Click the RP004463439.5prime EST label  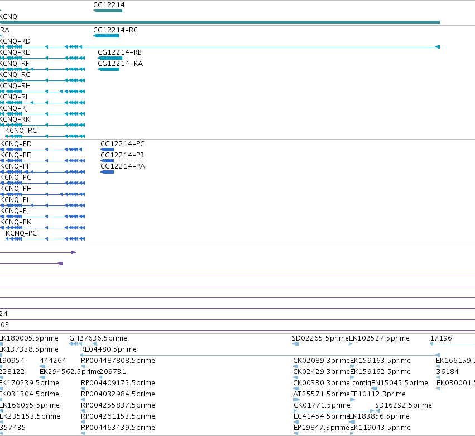118,428
